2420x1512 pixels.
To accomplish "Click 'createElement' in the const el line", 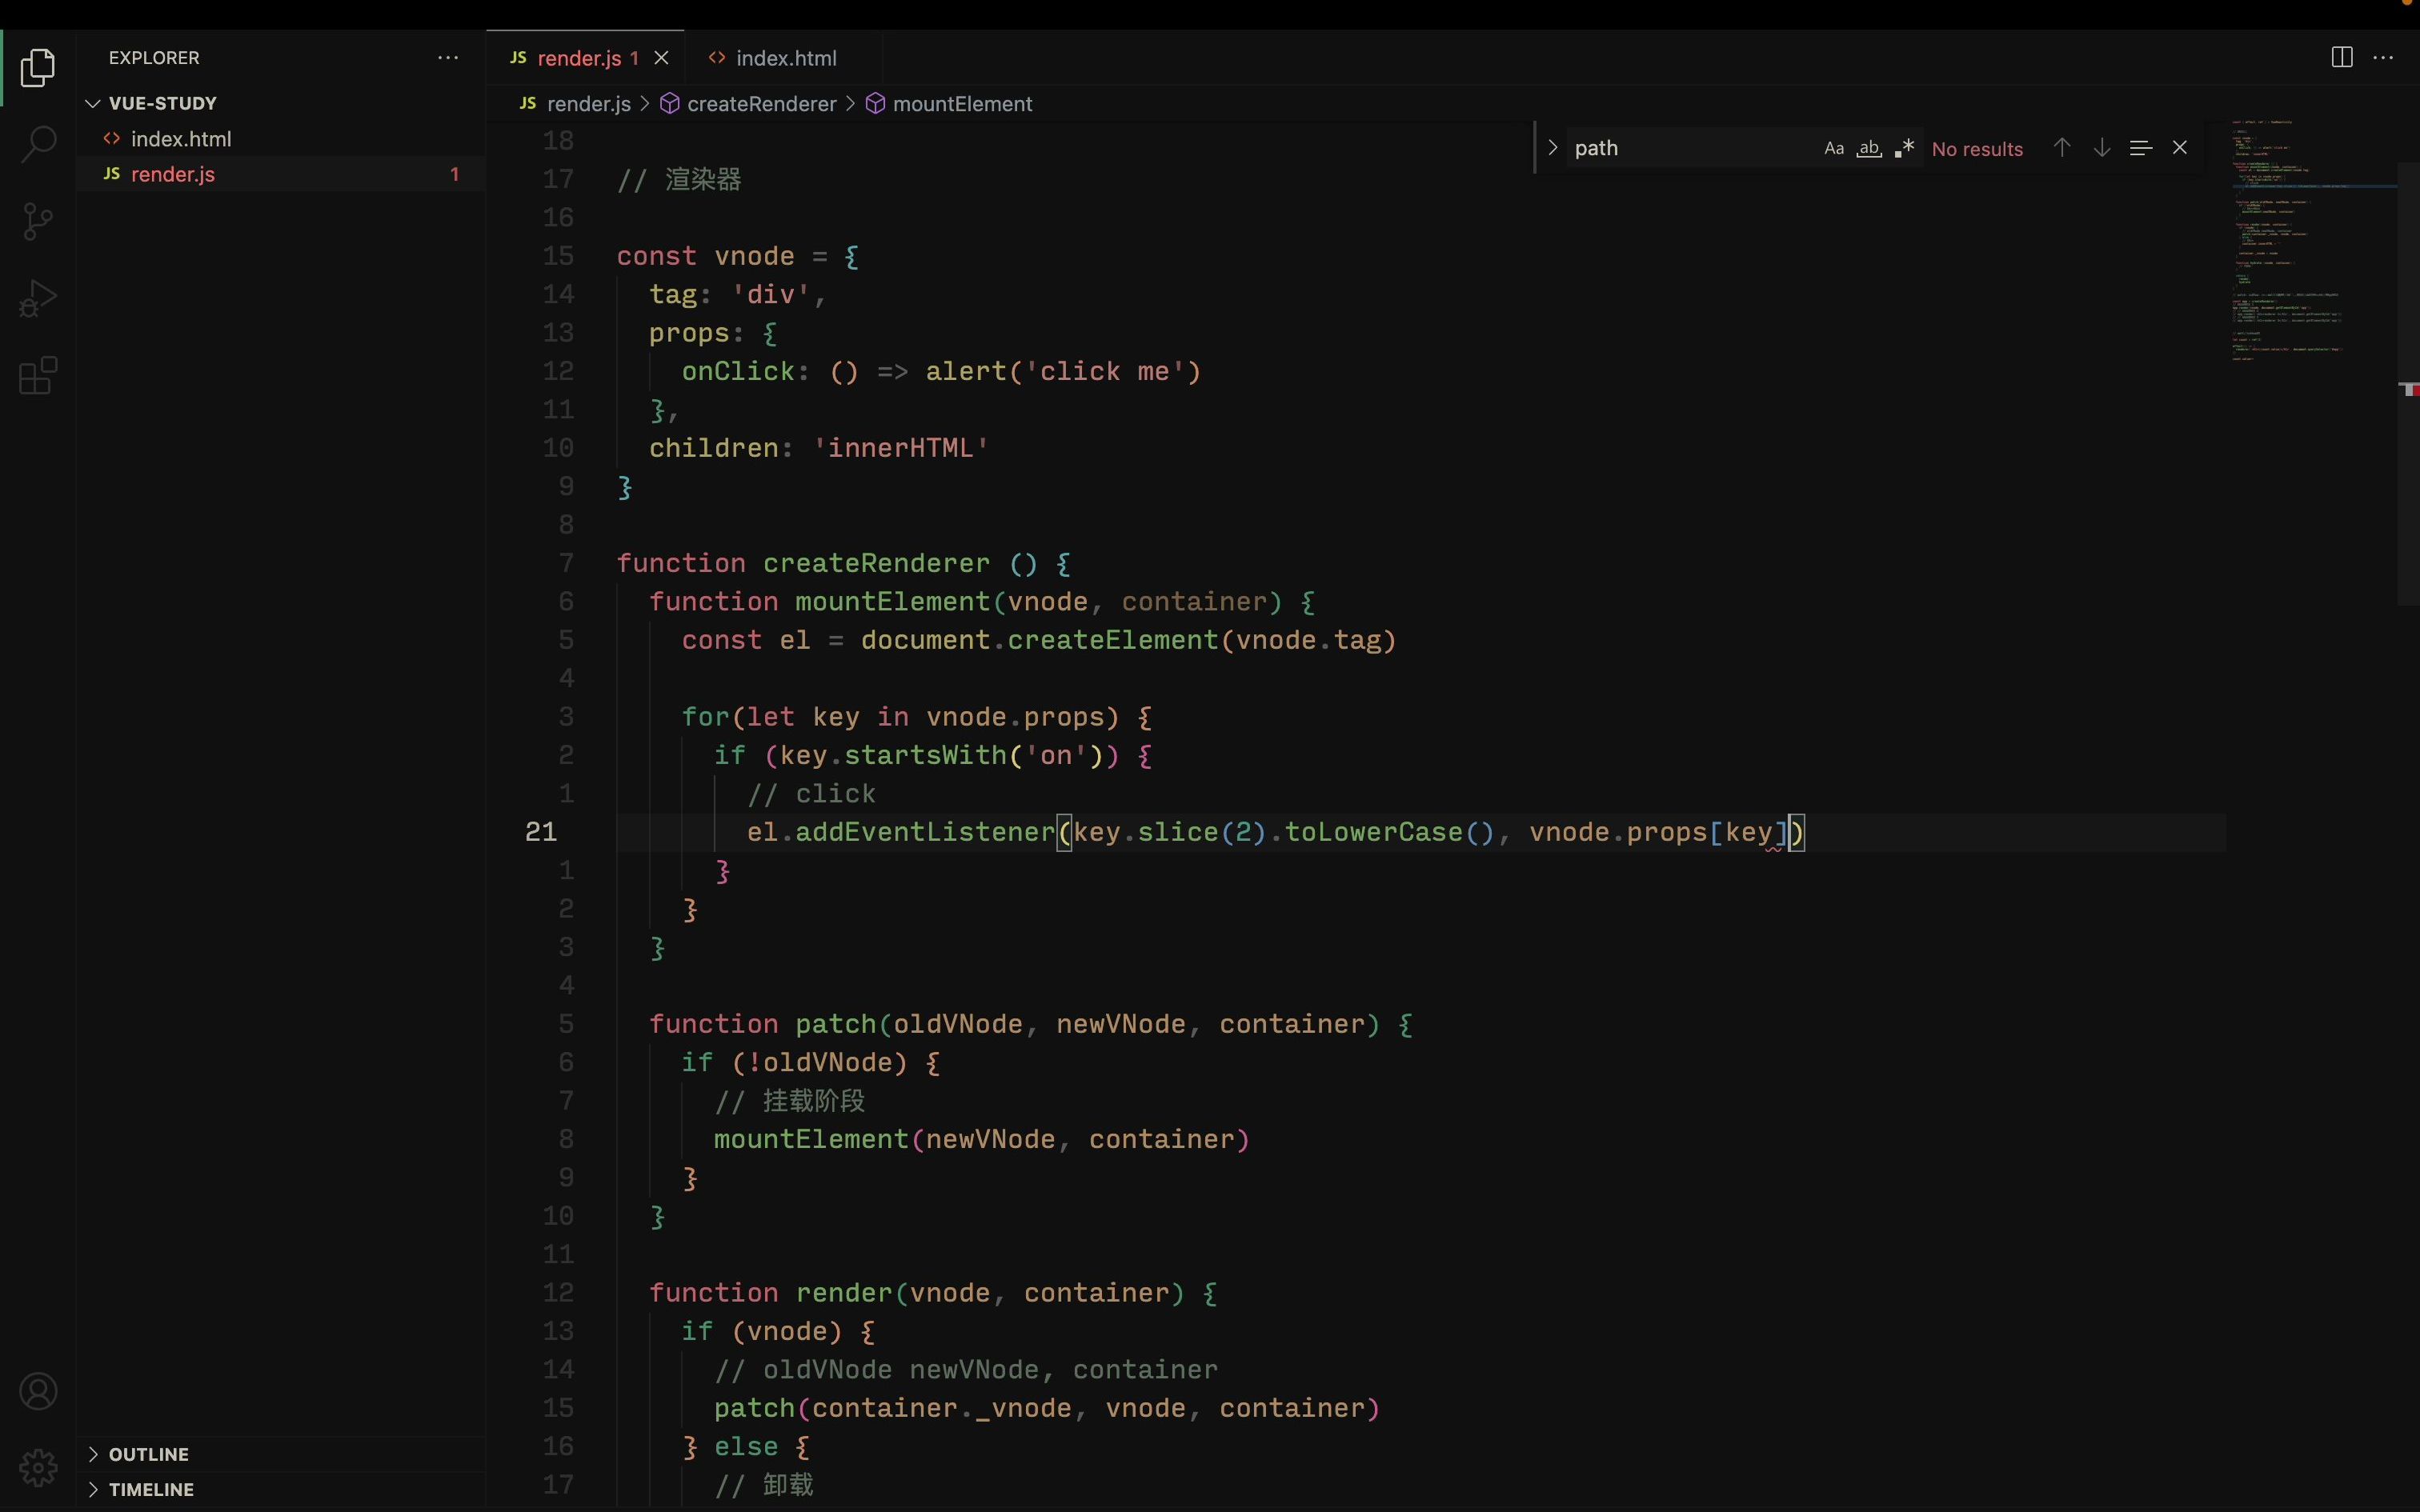I will point(1113,640).
